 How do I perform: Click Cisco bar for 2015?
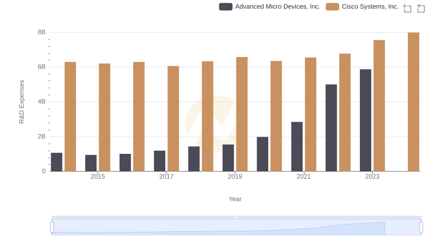105,117
